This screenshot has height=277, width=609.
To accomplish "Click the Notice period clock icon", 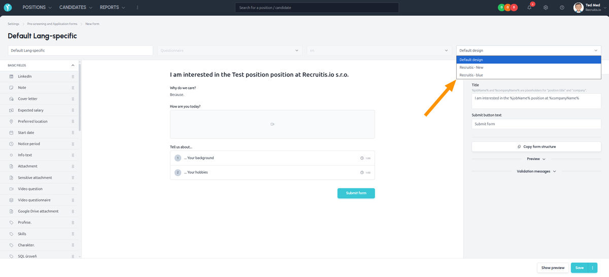I will point(12,144).
